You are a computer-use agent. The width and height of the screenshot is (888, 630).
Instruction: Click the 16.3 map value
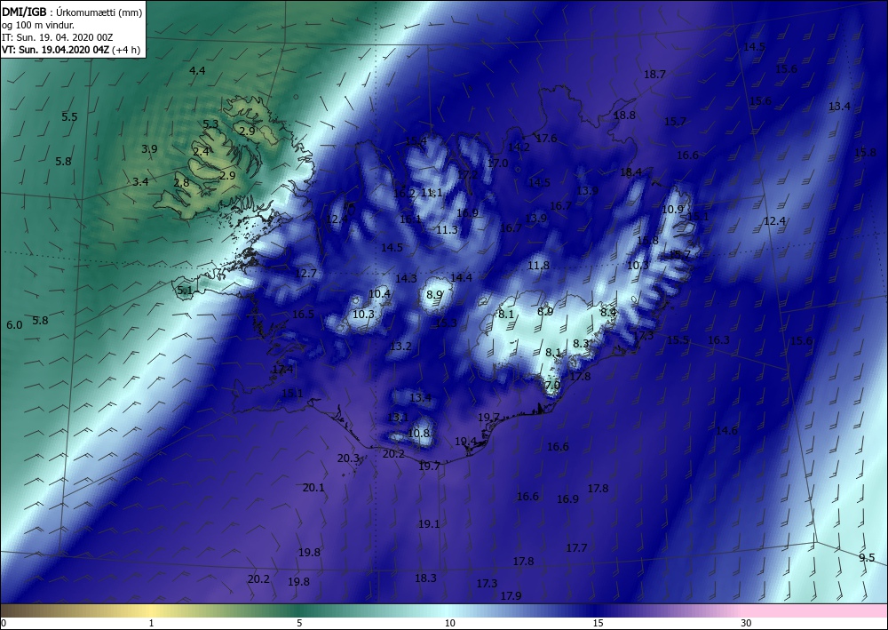coord(718,340)
